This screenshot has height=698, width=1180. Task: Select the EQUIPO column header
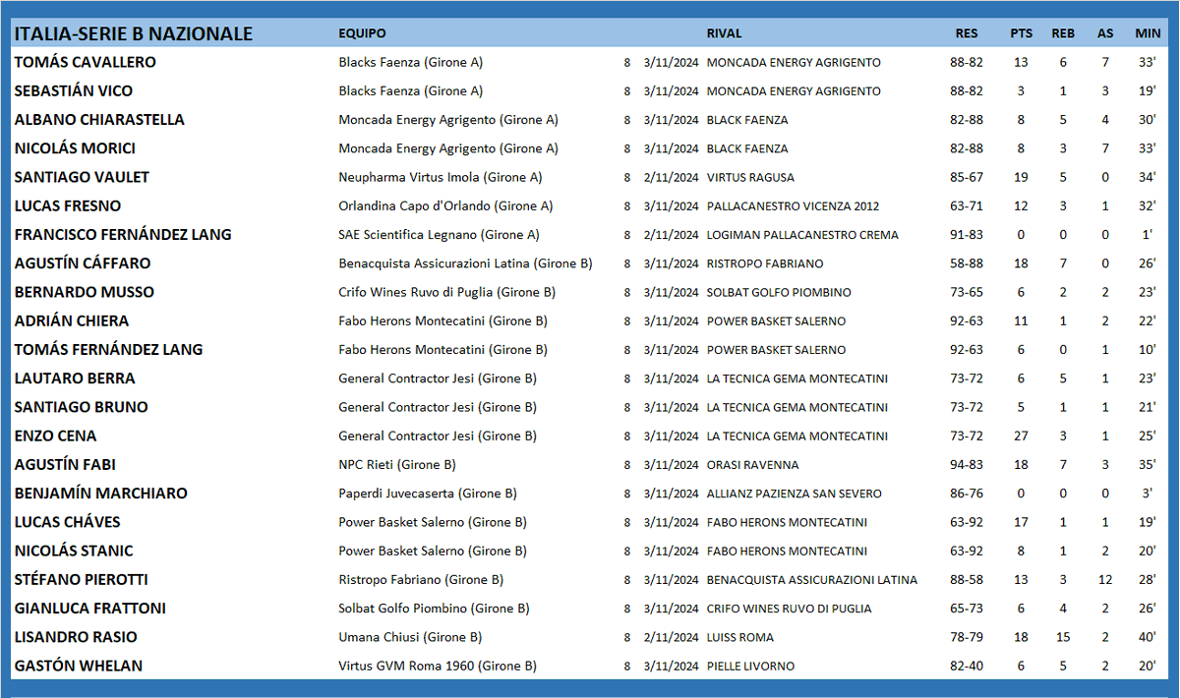pos(362,33)
